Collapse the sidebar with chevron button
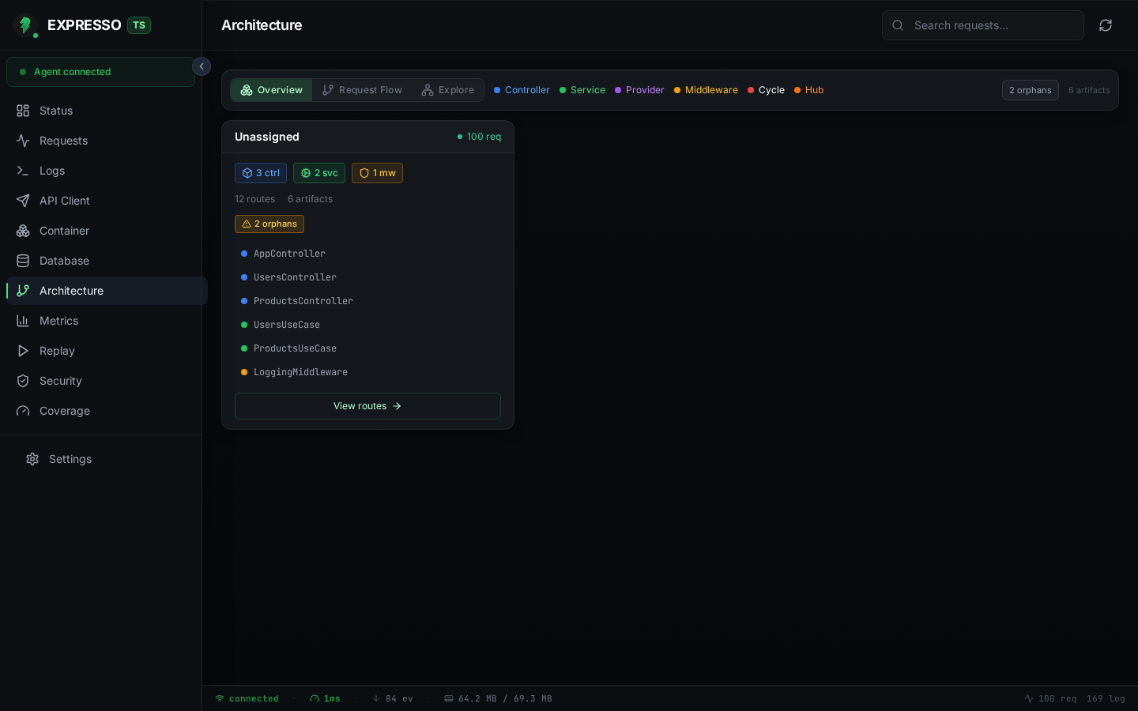Screen dimensions: 1138x711 pyautogui.click(x=202, y=66)
